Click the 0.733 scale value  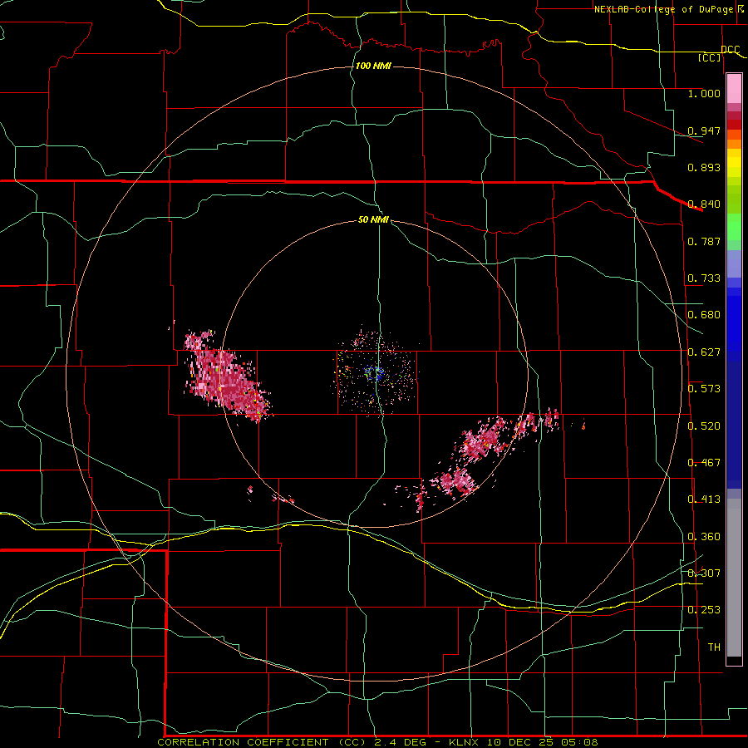[x=704, y=278]
